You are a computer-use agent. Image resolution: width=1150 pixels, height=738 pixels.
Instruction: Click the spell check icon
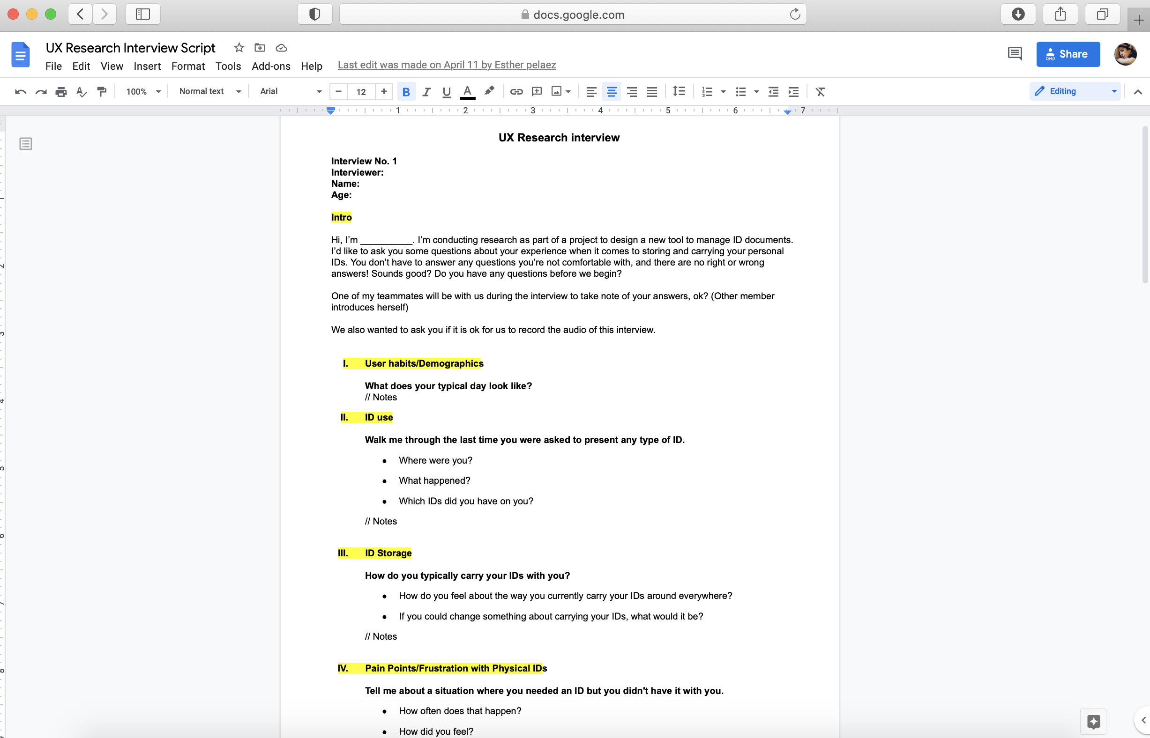coord(81,91)
